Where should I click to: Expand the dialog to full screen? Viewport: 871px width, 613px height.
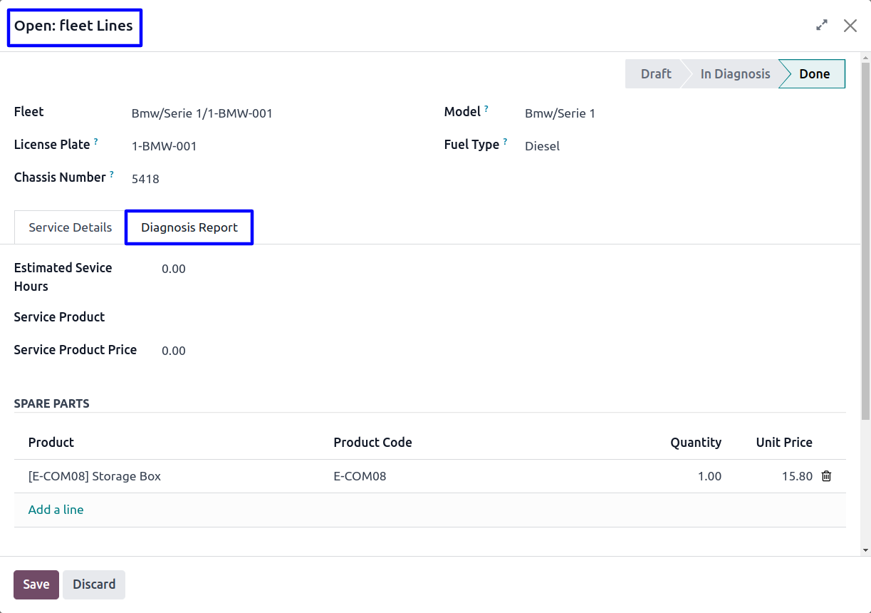[822, 26]
